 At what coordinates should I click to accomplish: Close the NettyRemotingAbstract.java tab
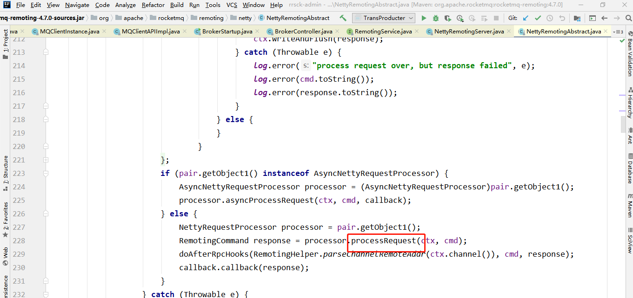coord(606,32)
